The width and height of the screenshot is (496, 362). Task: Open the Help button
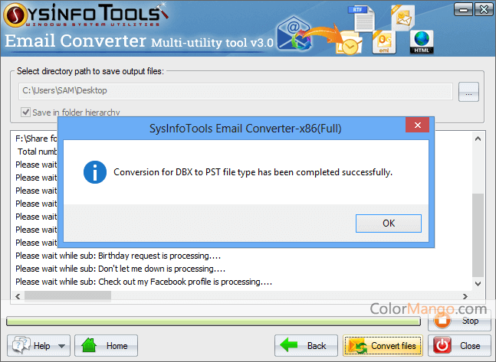(38, 346)
